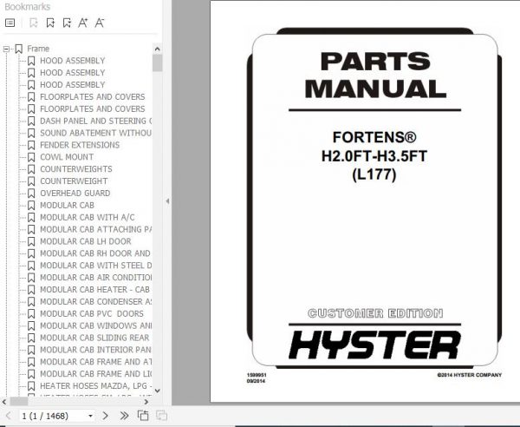Open the OVERHEAD GUARD bookmark

[75, 194]
